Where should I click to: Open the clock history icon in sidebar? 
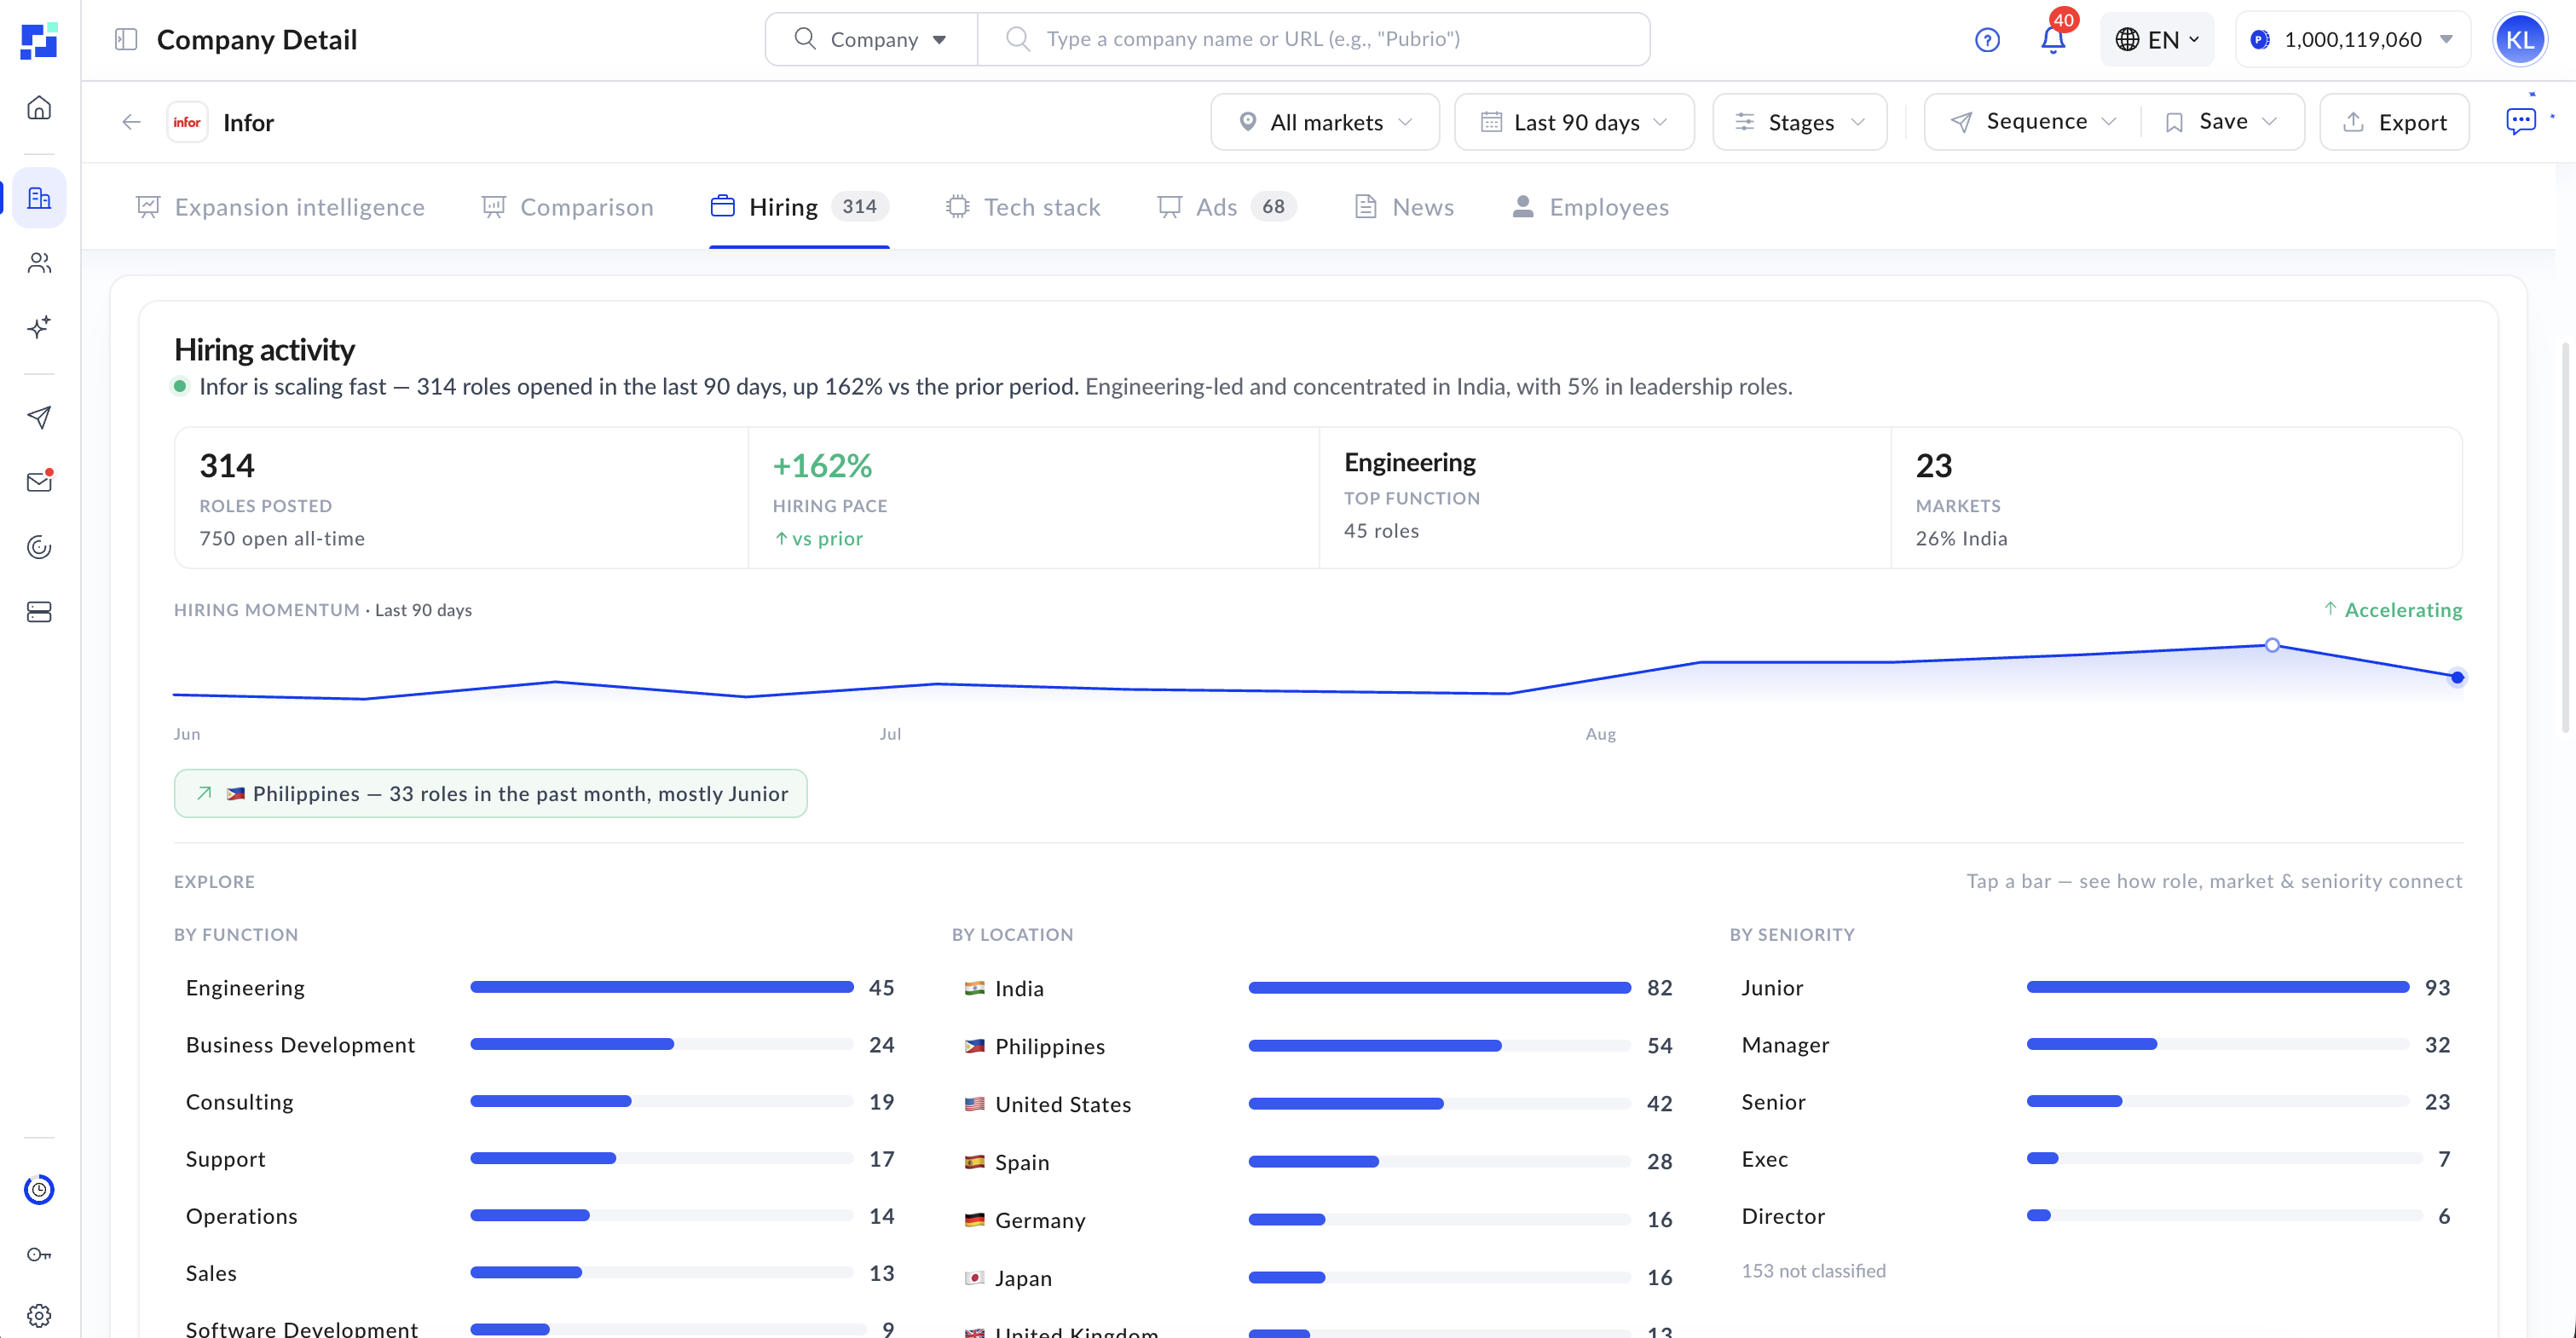click(x=39, y=1190)
